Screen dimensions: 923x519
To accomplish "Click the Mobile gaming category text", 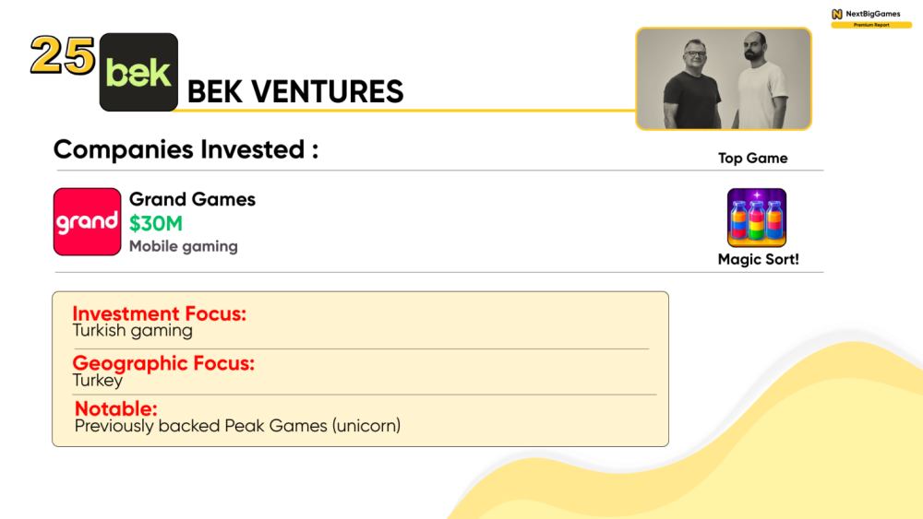I will point(183,246).
